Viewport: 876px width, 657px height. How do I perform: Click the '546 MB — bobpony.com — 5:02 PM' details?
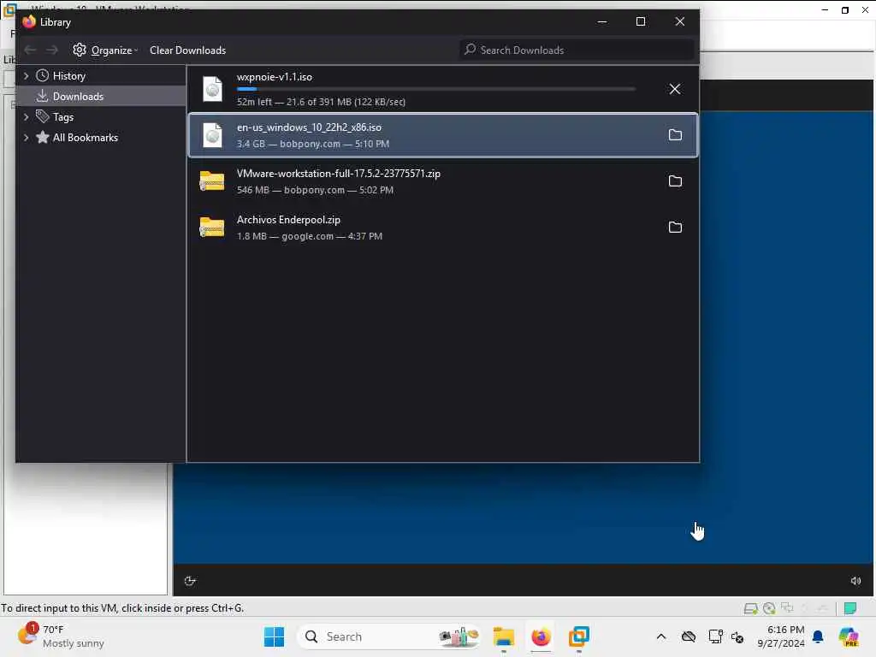pyautogui.click(x=315, y=191)
